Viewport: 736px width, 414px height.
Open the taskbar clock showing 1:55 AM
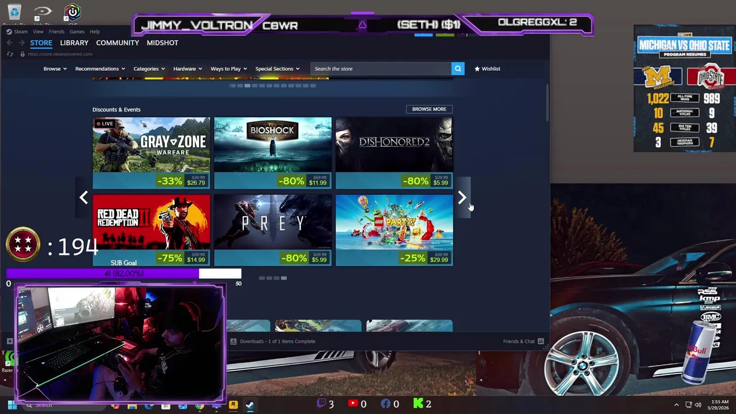719,405
